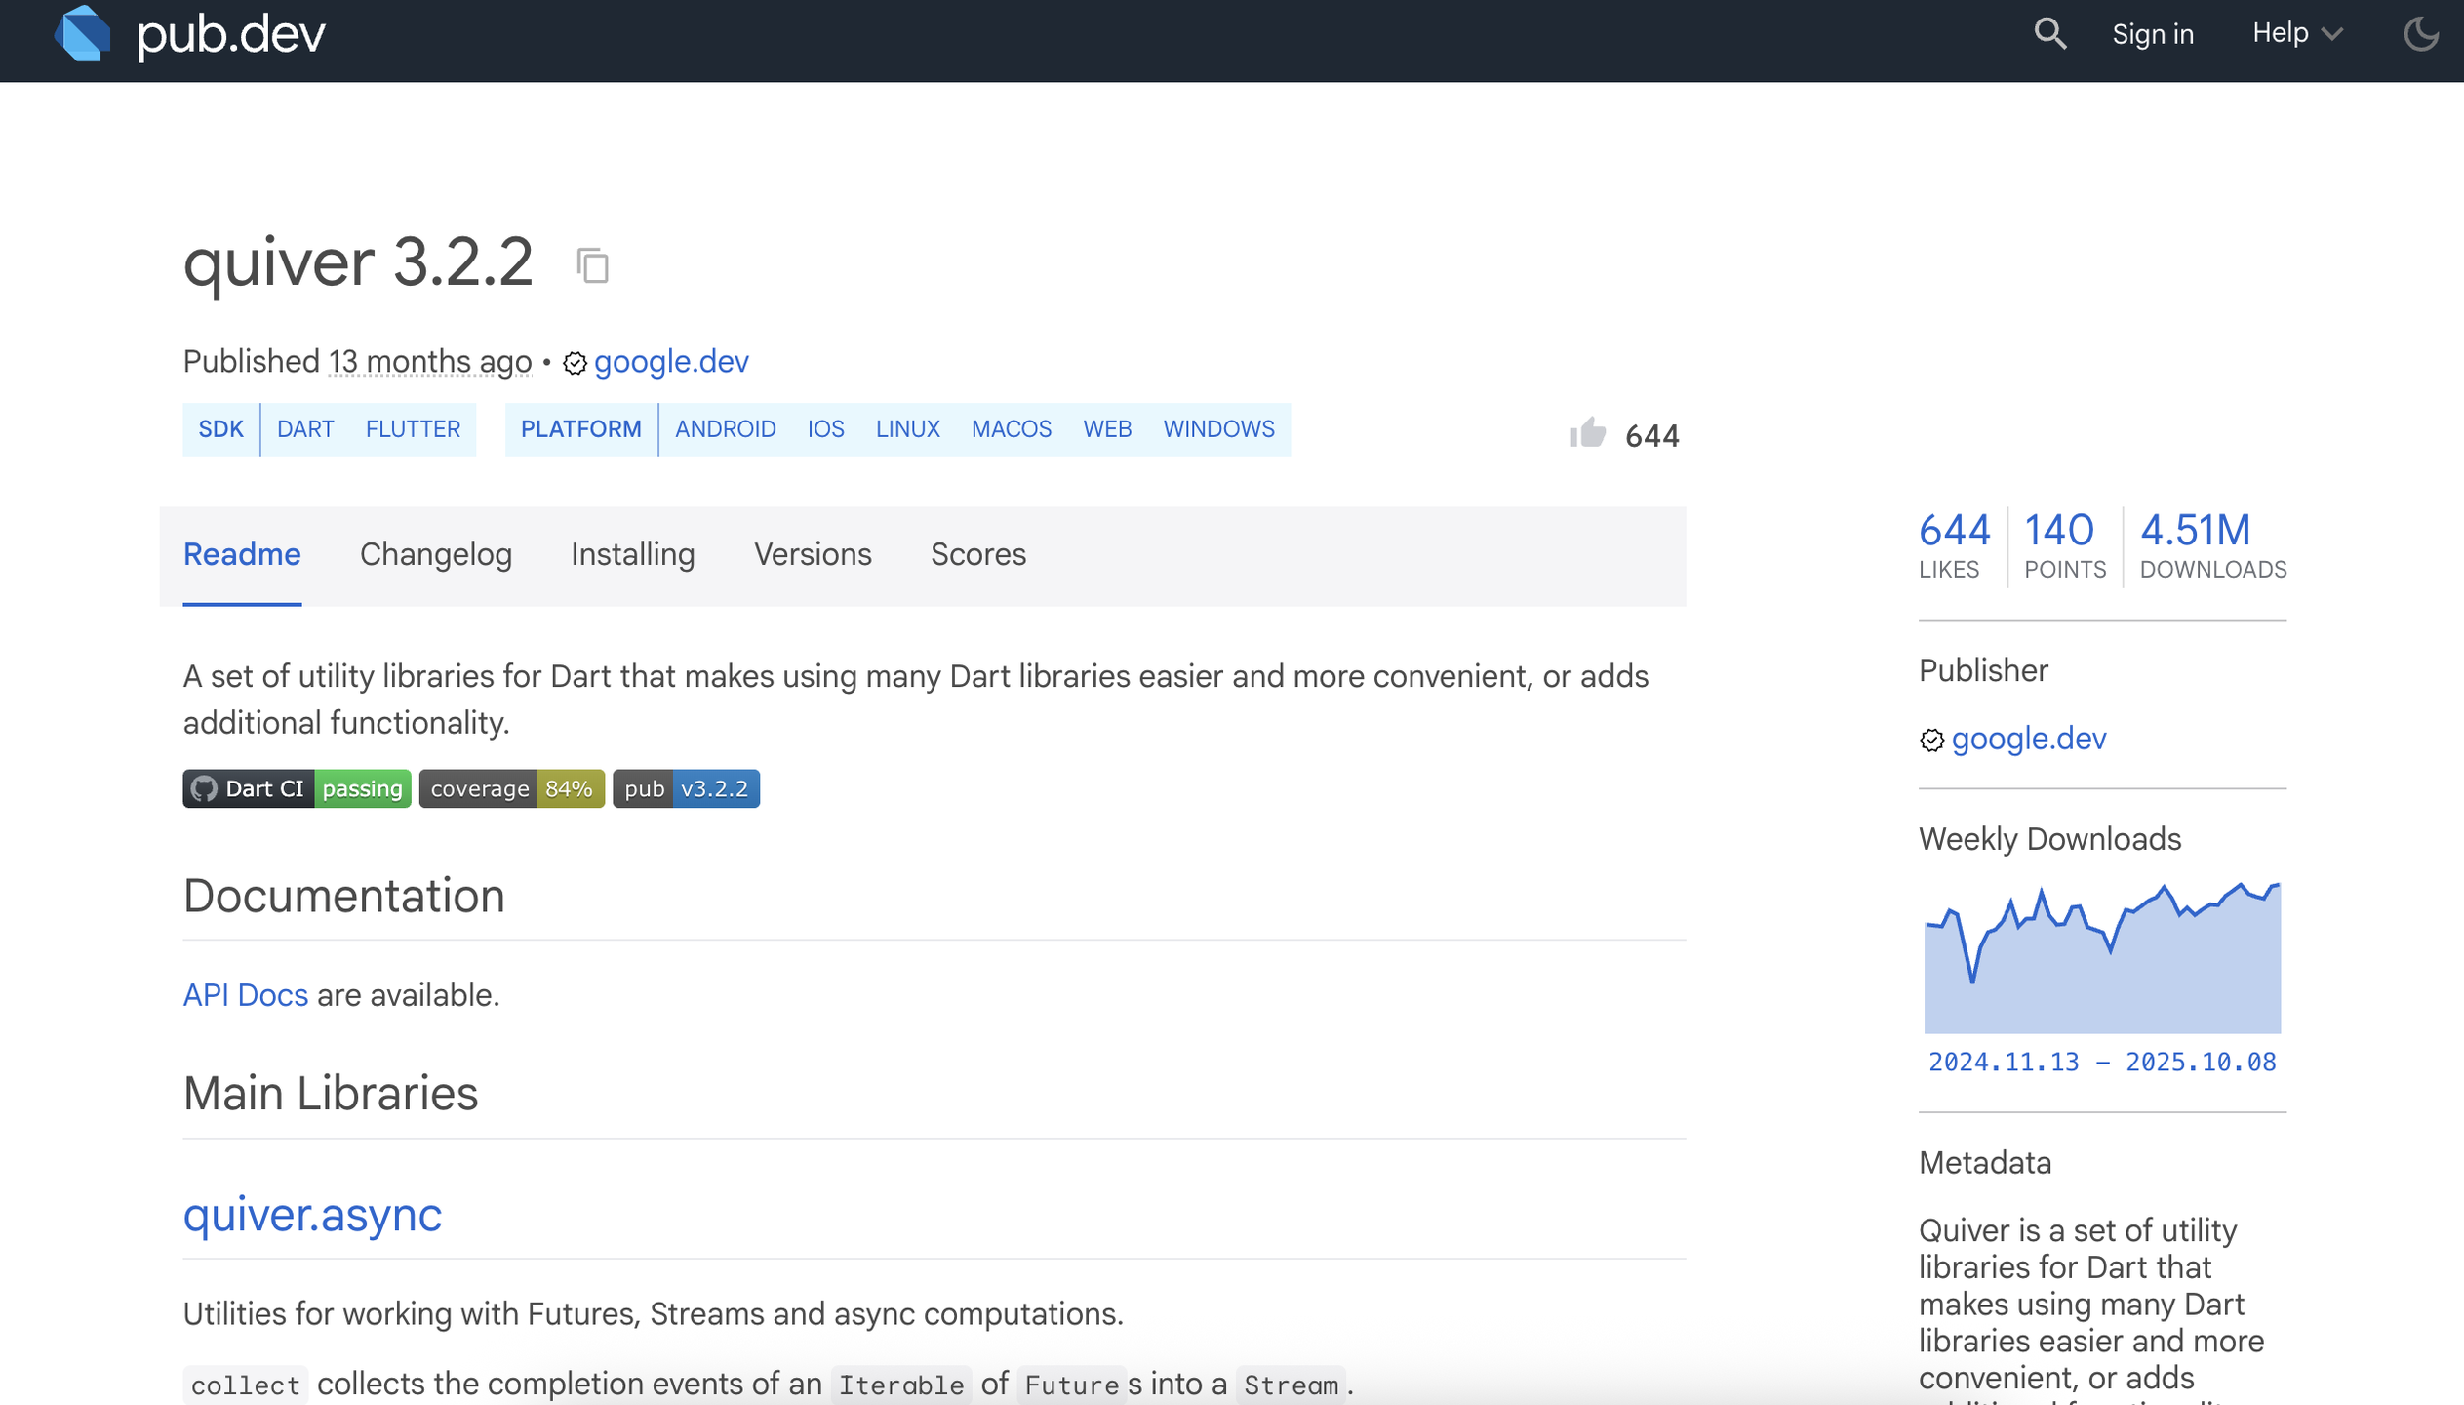Screen dimensions: 2464x1405
Task: Click verified publisher badge beside title
Action: pyautogui.click(x=575, y=363)
